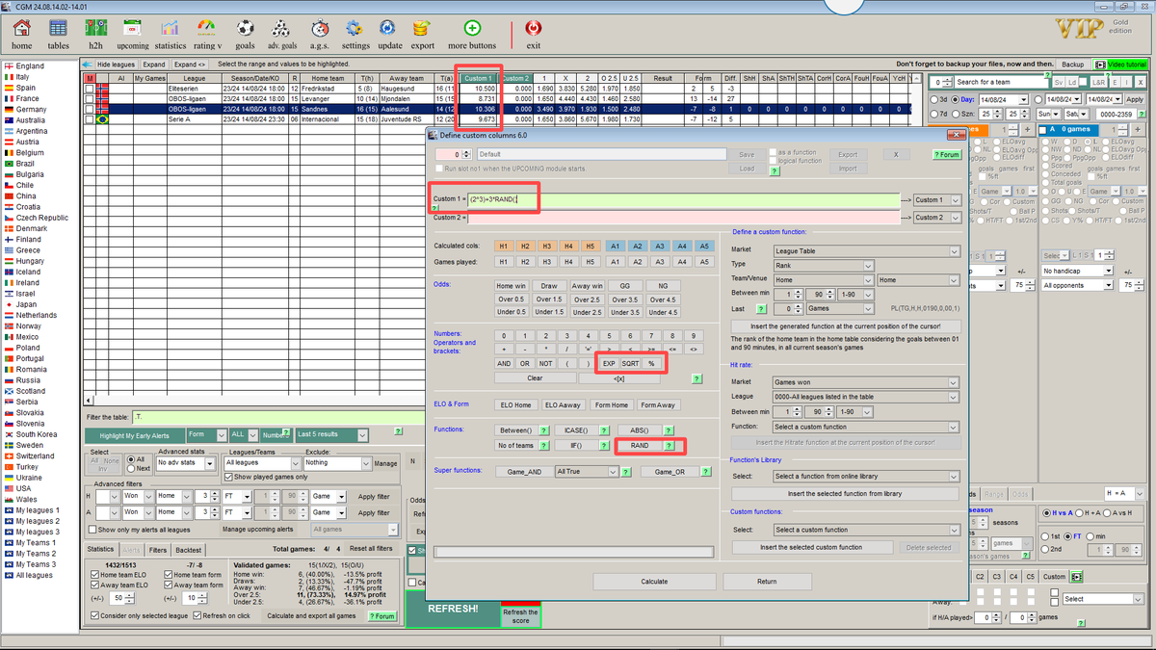The height and width of the screenshot is (650, 1156).
Task: Click the 'Over 2.5' odds button
Action: [x=587, y=299]
